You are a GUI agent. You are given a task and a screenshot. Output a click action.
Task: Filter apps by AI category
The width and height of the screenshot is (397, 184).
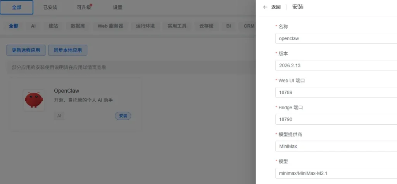(33, 26)
